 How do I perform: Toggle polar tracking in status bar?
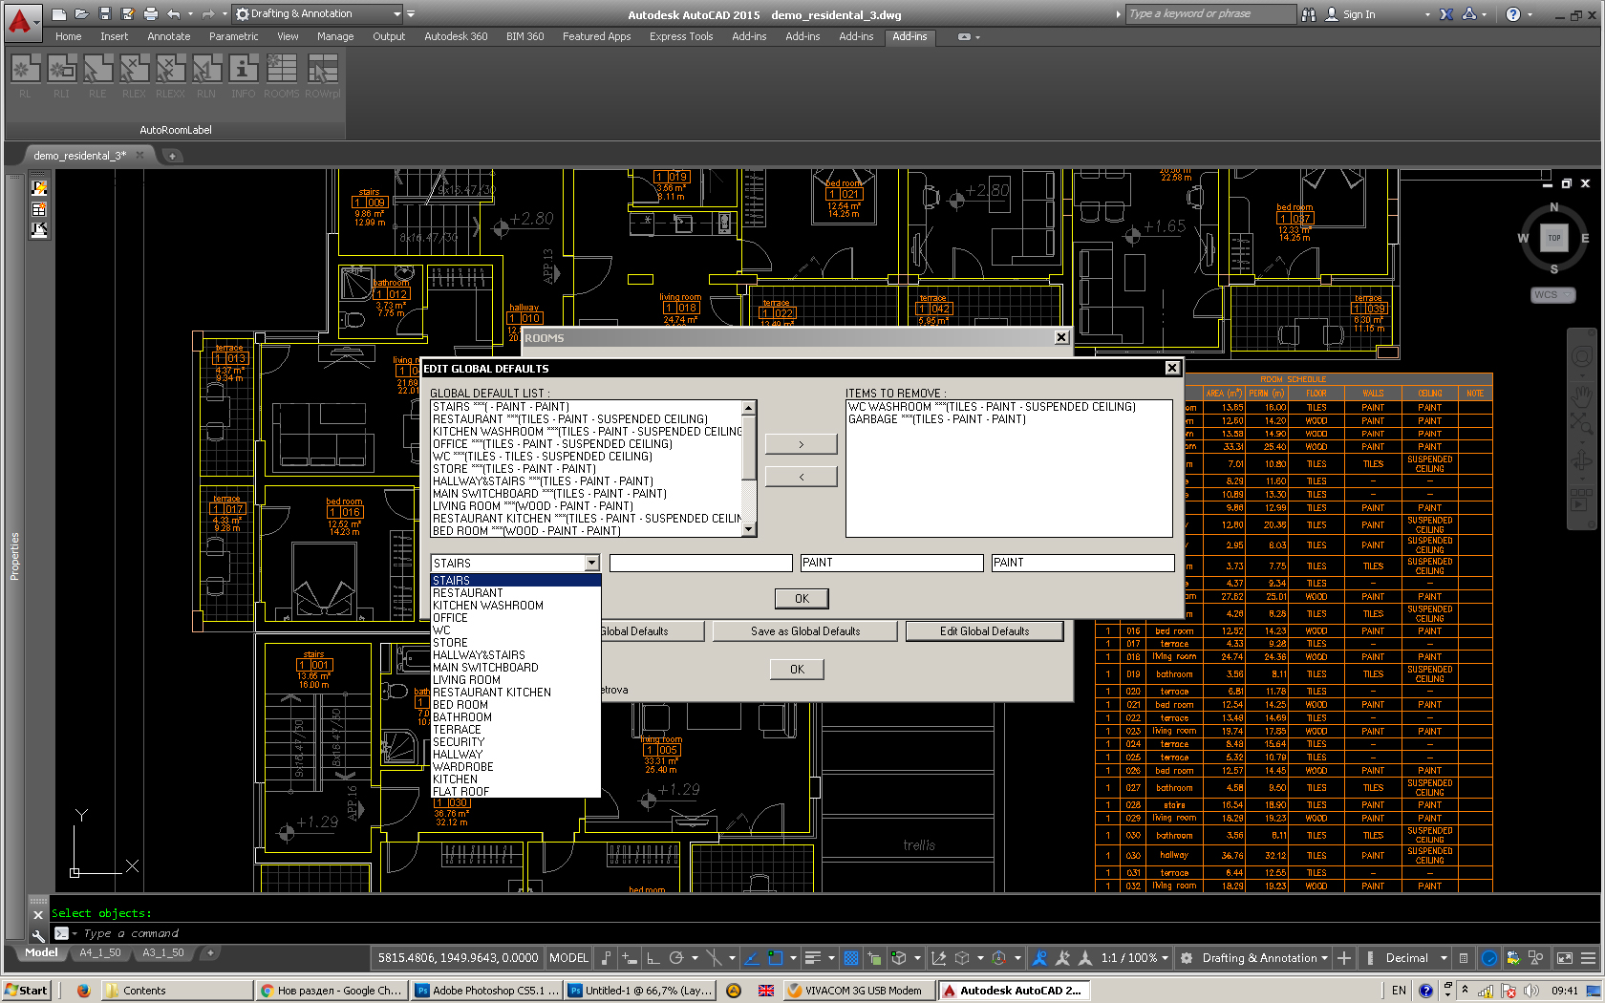[x=676, y=958]
